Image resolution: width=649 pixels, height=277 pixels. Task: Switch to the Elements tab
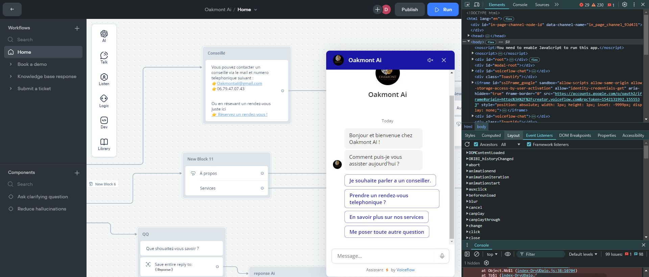coord(497,5)
